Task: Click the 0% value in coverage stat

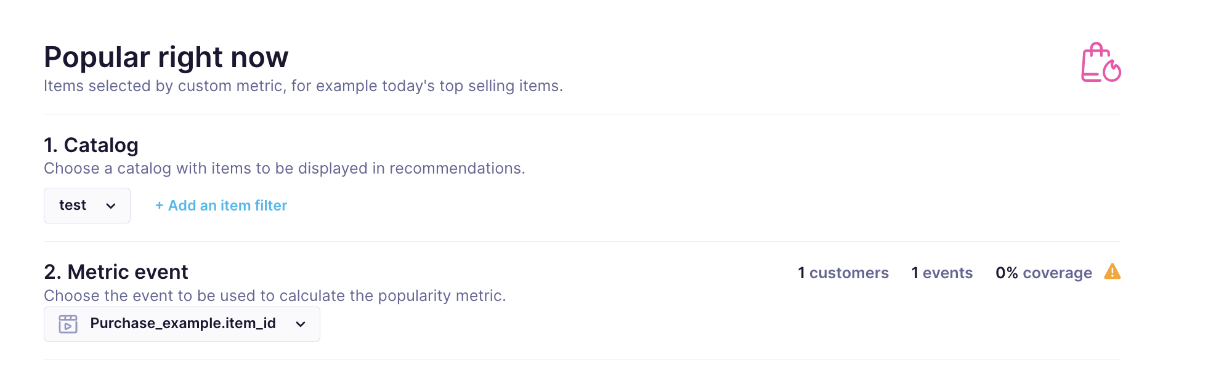Action: pyautogui.click(x=1007, y=273)
